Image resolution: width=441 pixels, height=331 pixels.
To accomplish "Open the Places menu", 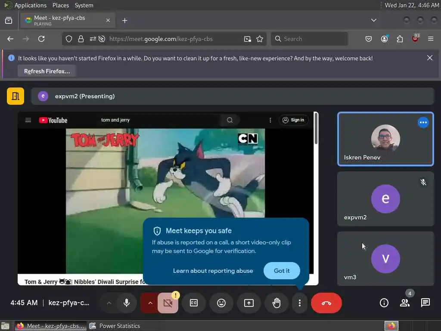I will (60, 5).
